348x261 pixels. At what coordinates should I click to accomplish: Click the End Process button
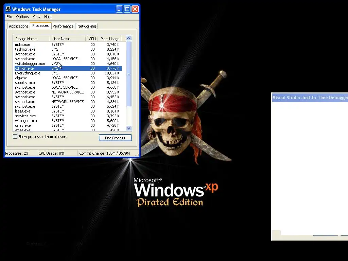115,138
